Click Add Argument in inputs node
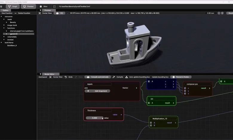The height and width of the screenshot is (140, 233). pos(97,91)
